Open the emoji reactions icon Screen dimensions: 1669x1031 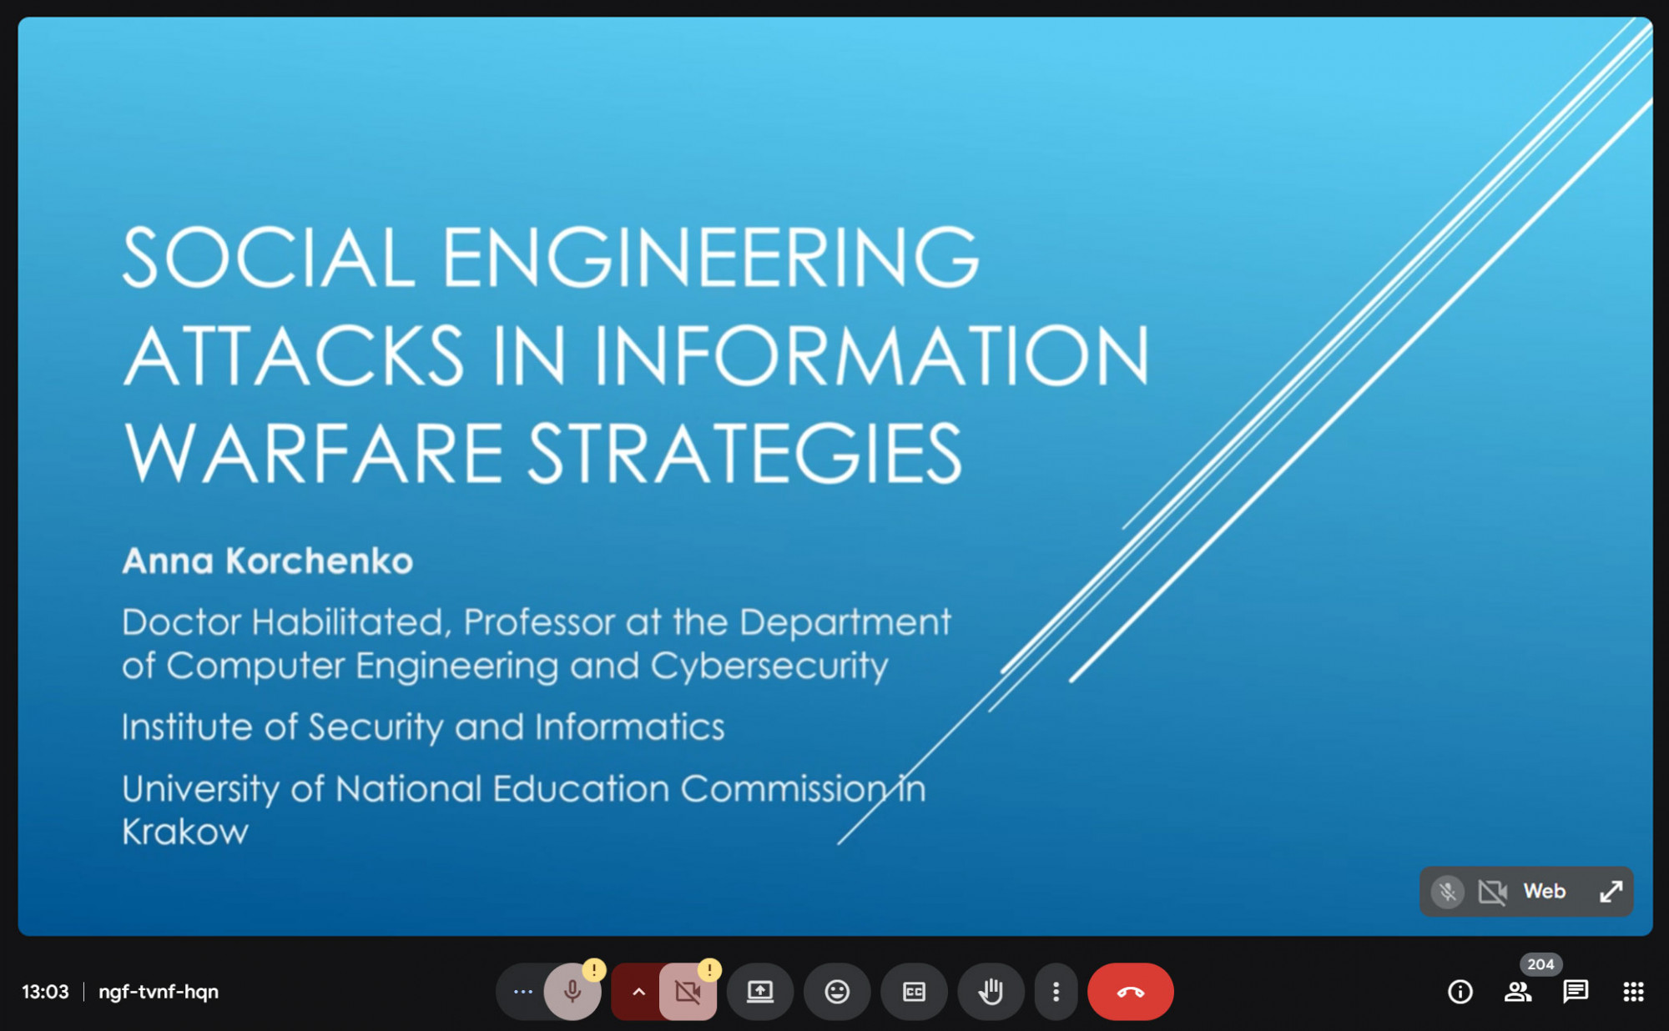click(x=837, y=992)
